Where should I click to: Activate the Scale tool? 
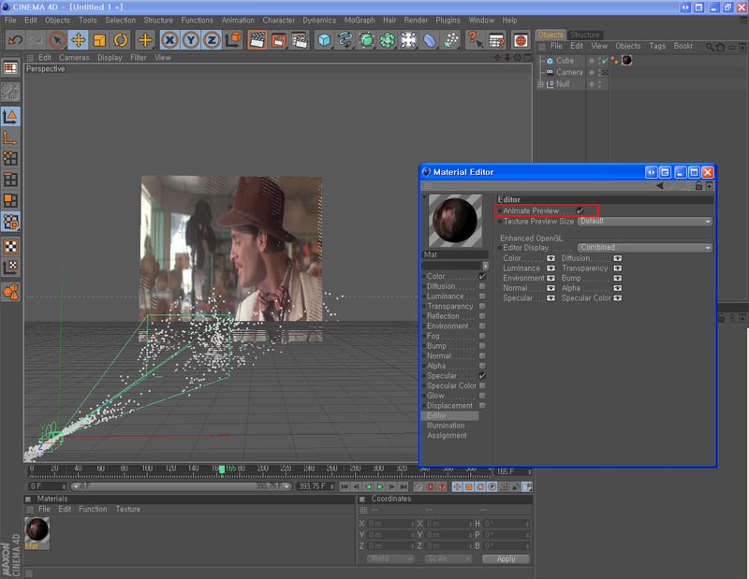(99, 40)
